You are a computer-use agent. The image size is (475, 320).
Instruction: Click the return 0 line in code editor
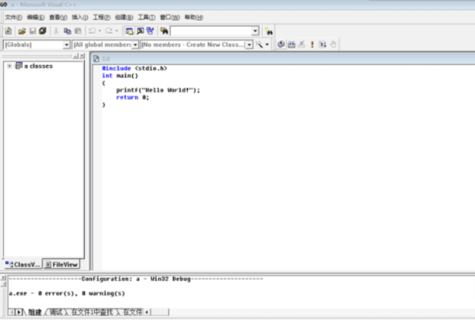(x=133, y=97)
